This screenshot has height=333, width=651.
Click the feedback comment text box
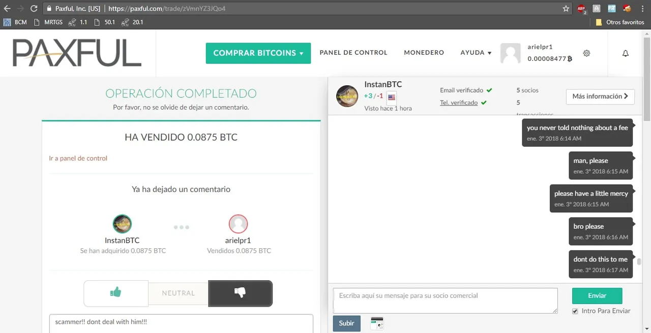coord(181,324)
